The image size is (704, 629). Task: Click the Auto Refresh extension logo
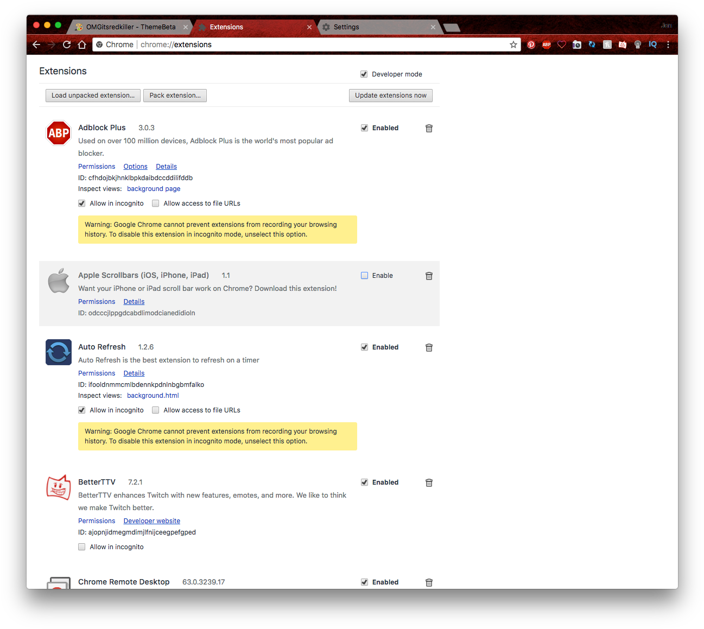(x=59, y=352)
